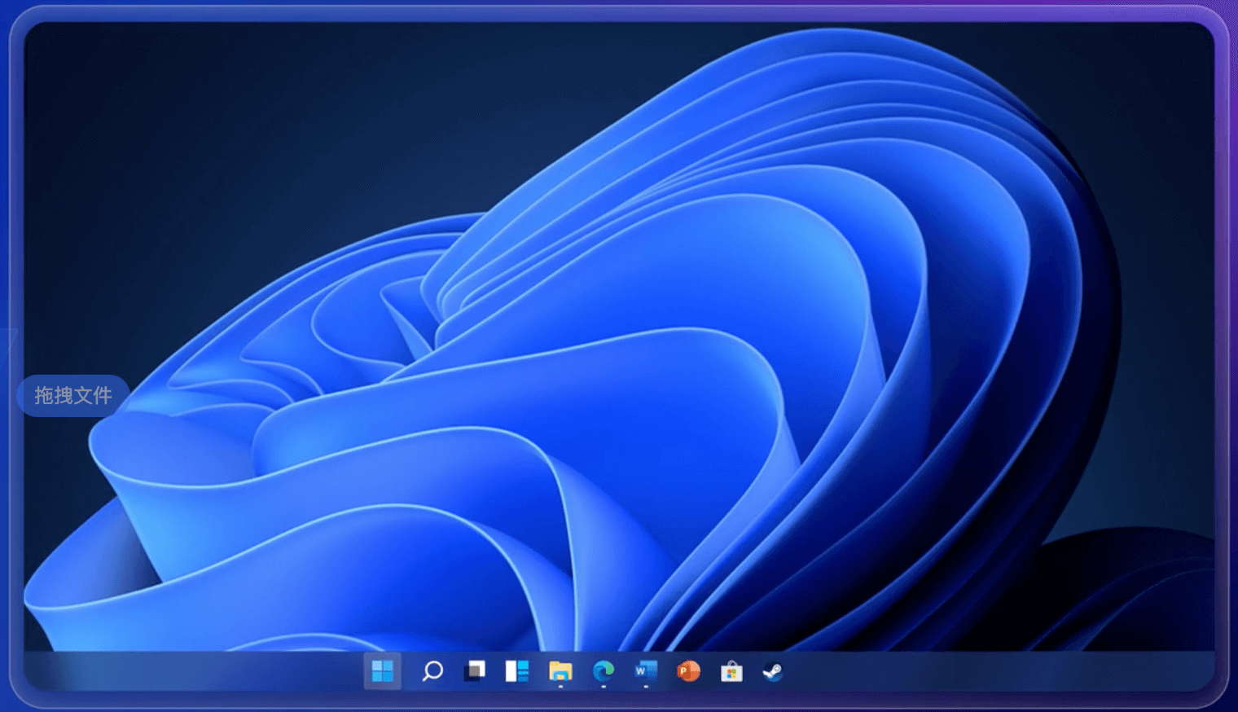Open Microsoft Word from taskbar
This screenshot has width=1238, height=712.
click(x=646, y=671)
